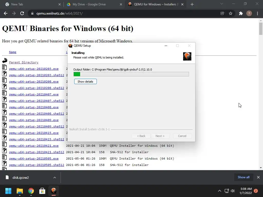Click the binary file icon beside qemu-w64-setup-20210203.exe
This screenshot has width=263, height=197.
point(4,67)
